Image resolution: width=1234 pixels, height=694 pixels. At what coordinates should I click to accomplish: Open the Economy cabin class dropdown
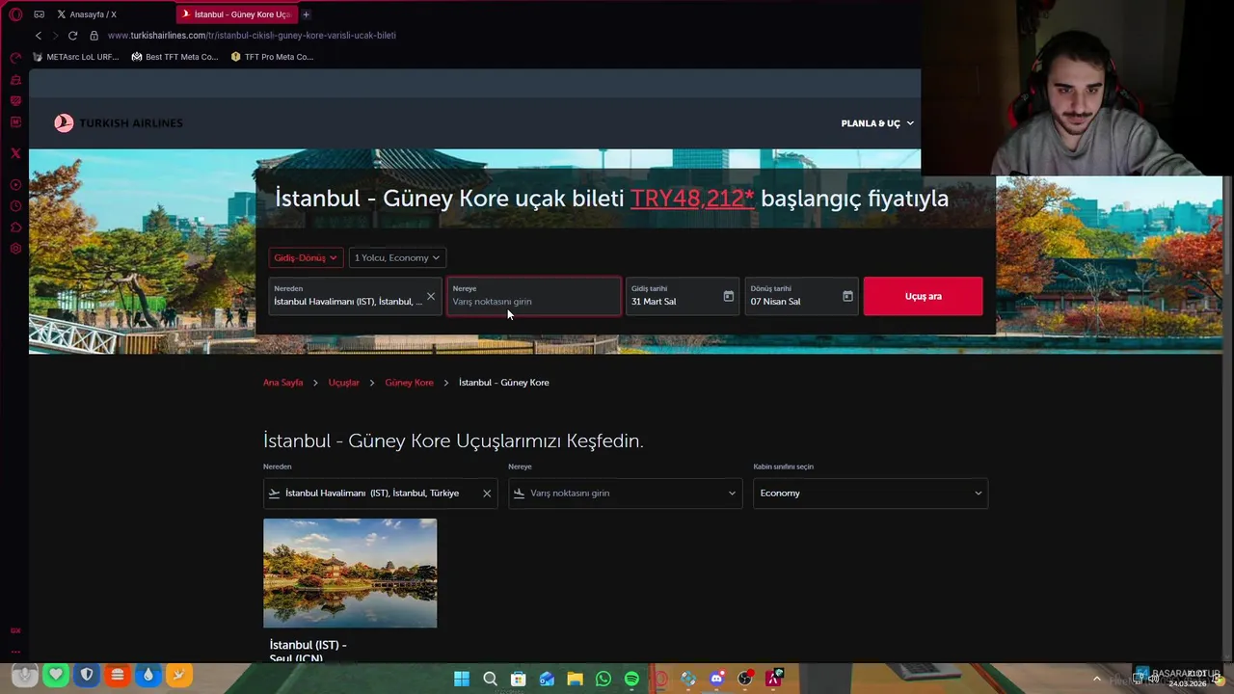871,494
